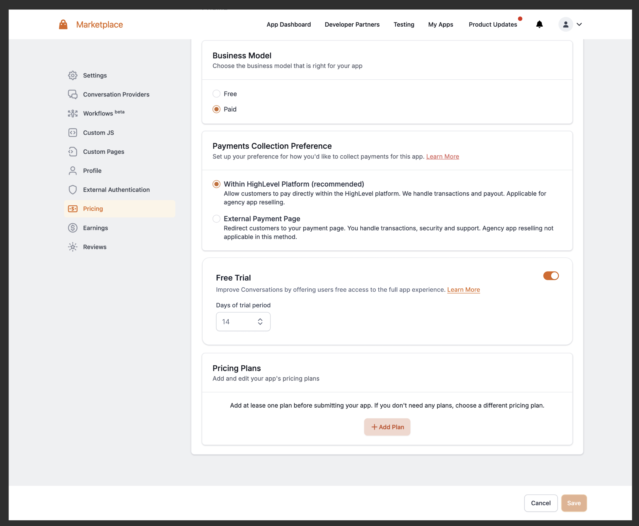This screenshot has width=639, height=526.
Task: Expand the user account dropdown chevron
Action: (x=579, y=25)
